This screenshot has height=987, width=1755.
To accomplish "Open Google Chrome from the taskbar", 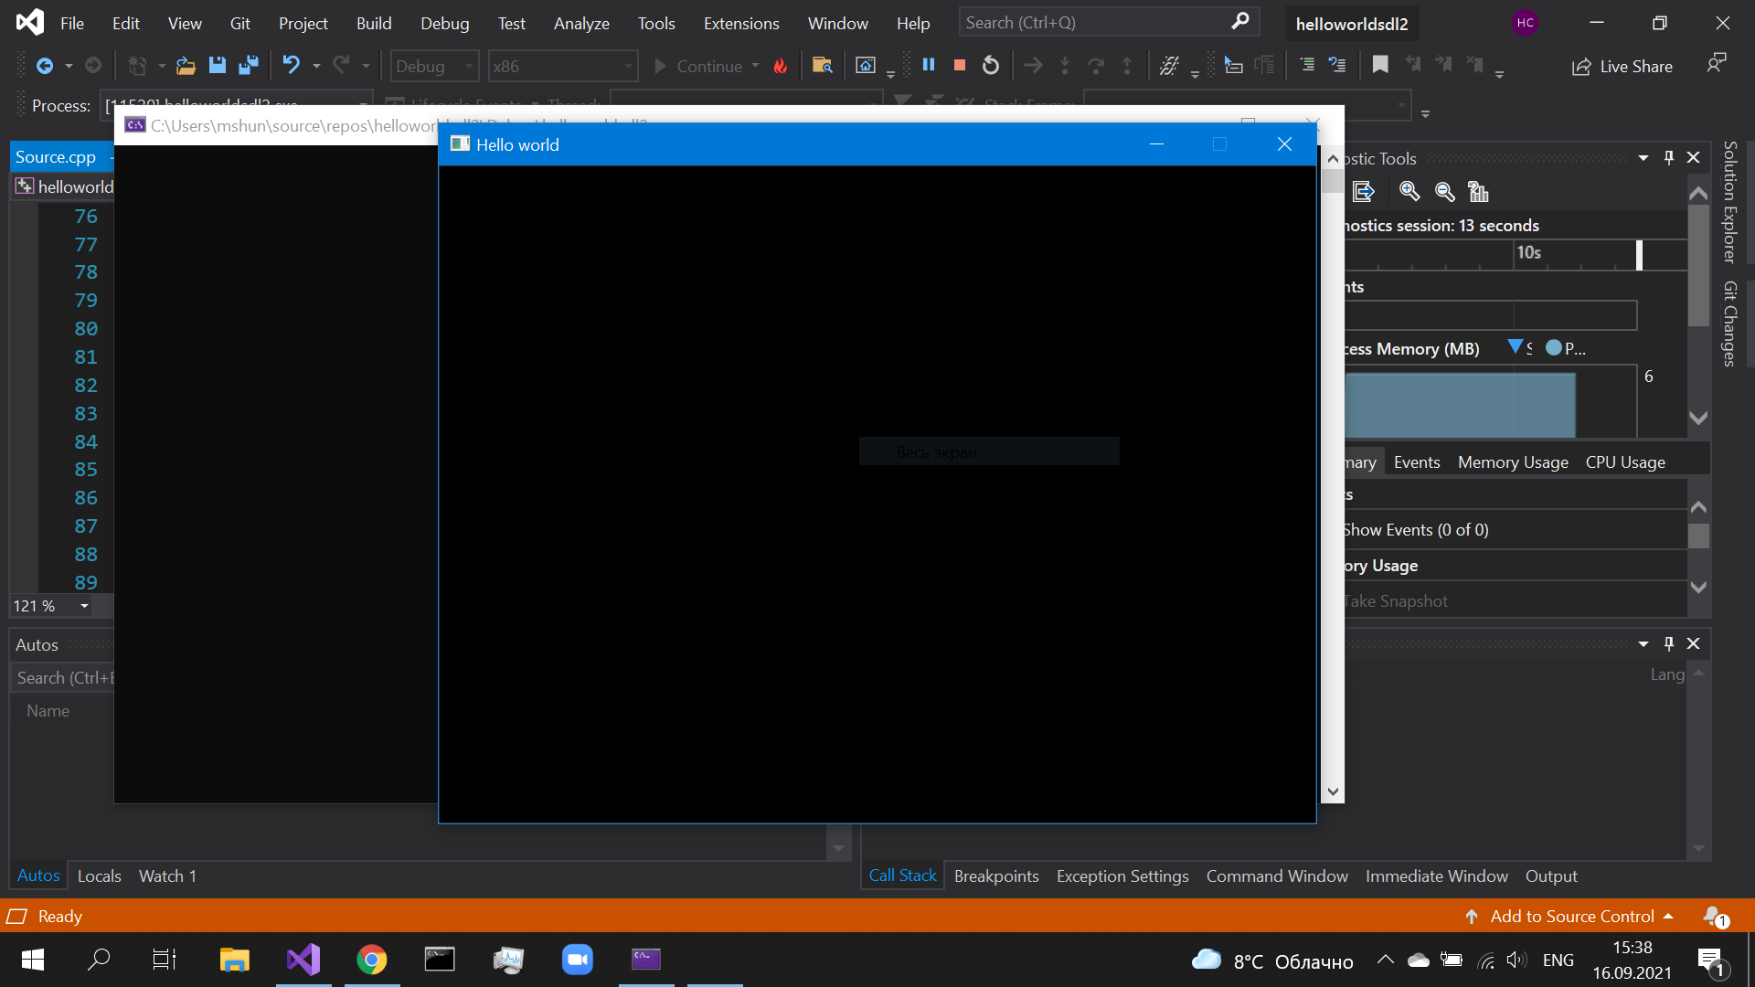I will 372,960.
